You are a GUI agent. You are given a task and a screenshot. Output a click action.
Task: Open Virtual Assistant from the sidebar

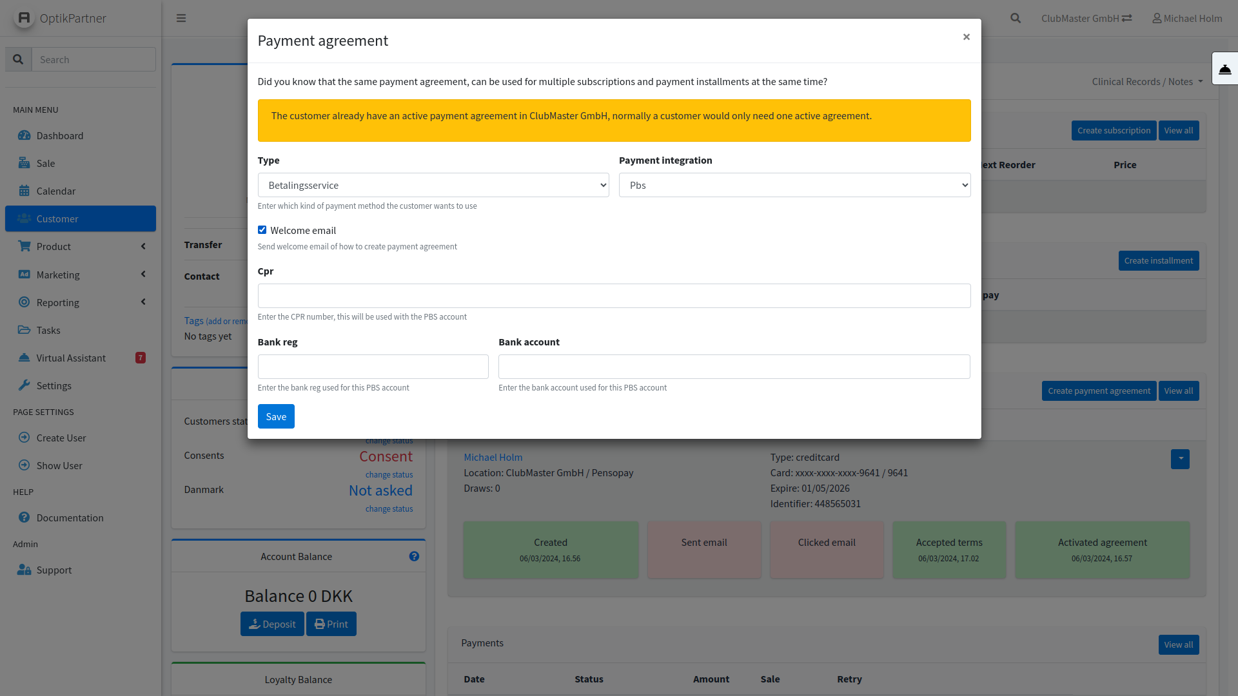pyautogui.click(x=71, y=358)
